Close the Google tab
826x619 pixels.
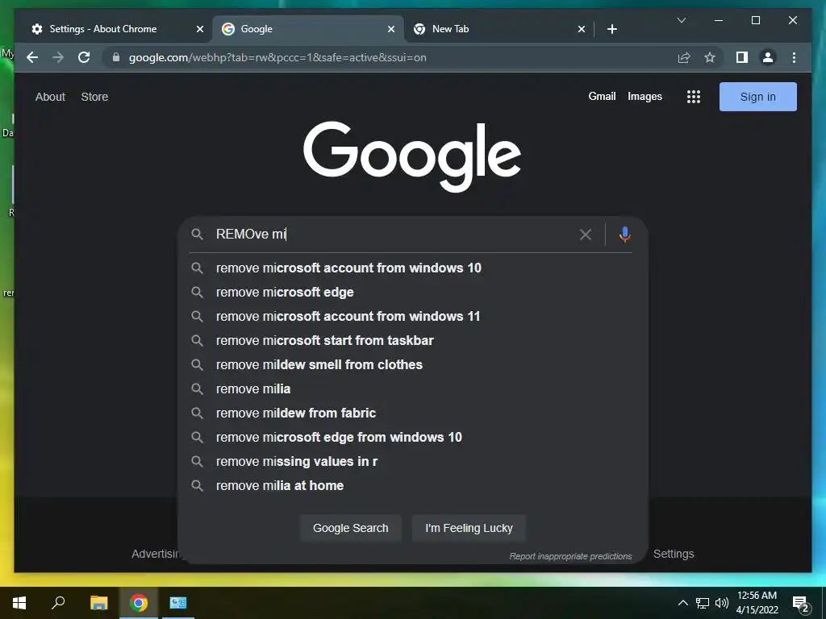(391, 29)
